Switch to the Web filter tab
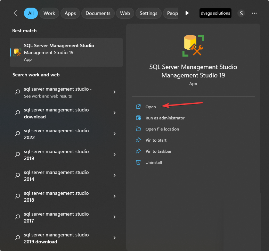This screenshot has height=251, width=269. coord(125,13)
